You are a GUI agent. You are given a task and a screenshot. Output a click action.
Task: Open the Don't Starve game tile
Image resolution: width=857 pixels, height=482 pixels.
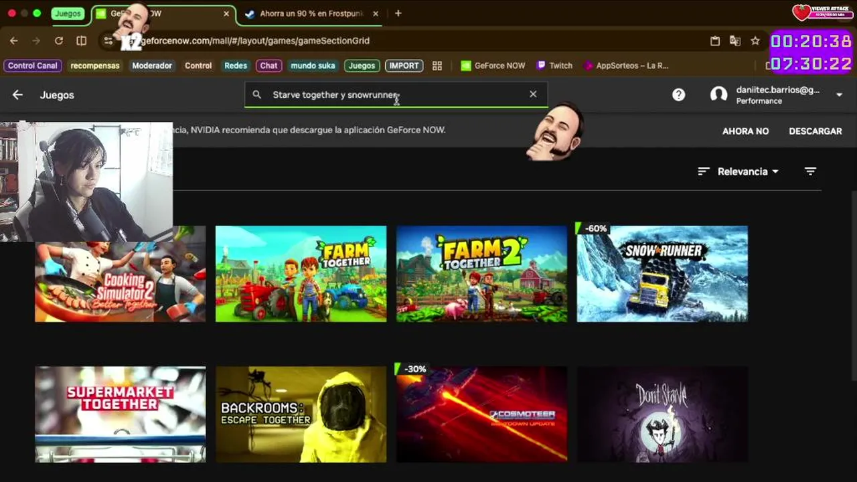[x=662, y=414]
